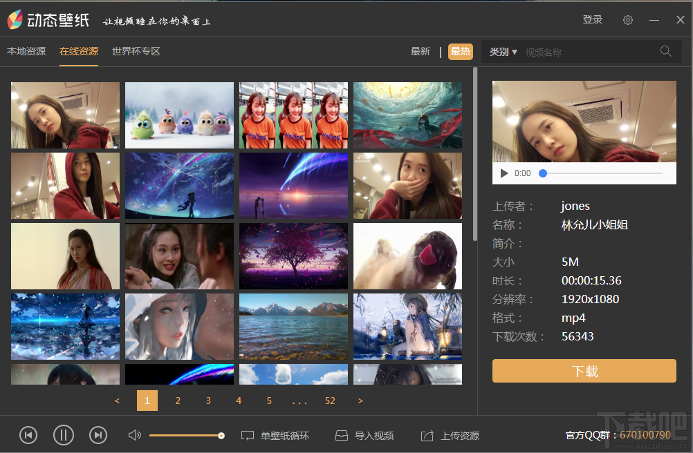
Task: Go back to the previous wallpaper
Action: tap(28, 435)
